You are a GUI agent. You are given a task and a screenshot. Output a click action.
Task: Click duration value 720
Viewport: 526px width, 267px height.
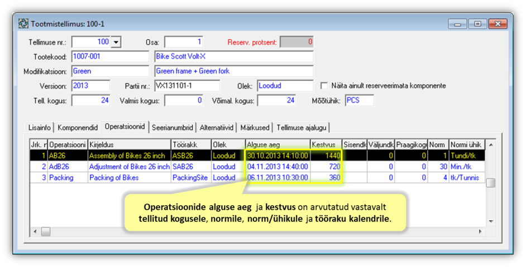click(334, 167)
